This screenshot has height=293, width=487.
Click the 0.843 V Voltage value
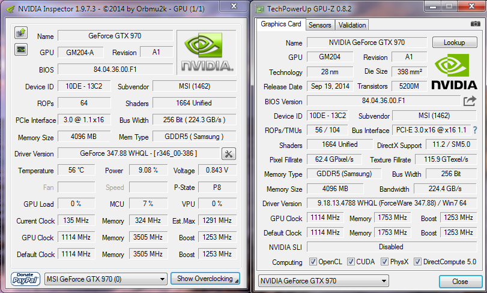click(x=217, y=170)
